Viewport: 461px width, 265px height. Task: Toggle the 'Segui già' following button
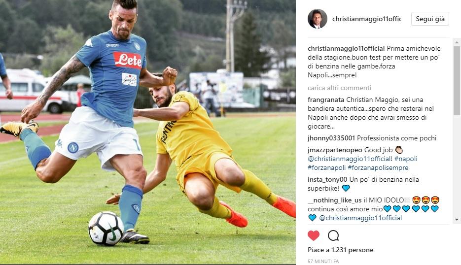click(x=430, y=19)
